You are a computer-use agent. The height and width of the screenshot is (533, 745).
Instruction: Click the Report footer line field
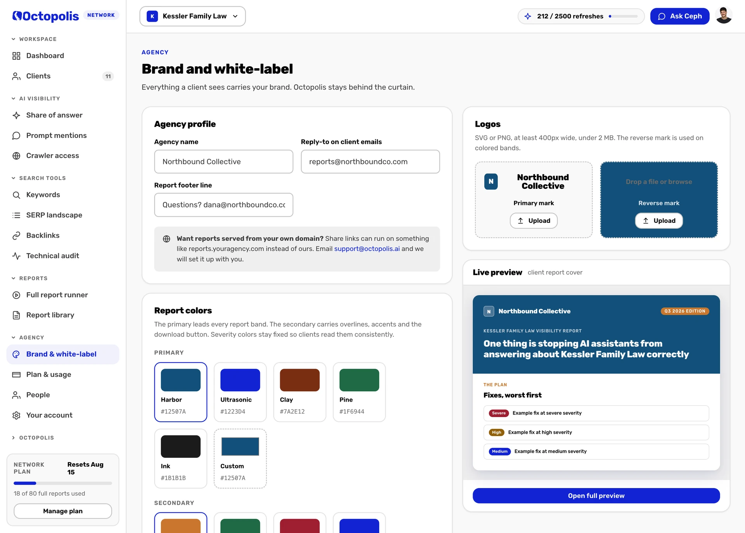223,205
